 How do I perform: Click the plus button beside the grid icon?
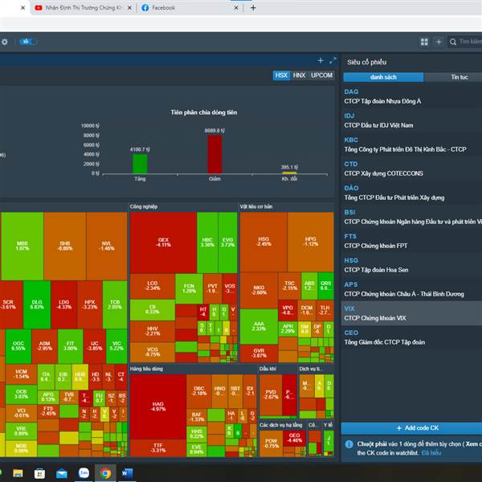[439, 42]
